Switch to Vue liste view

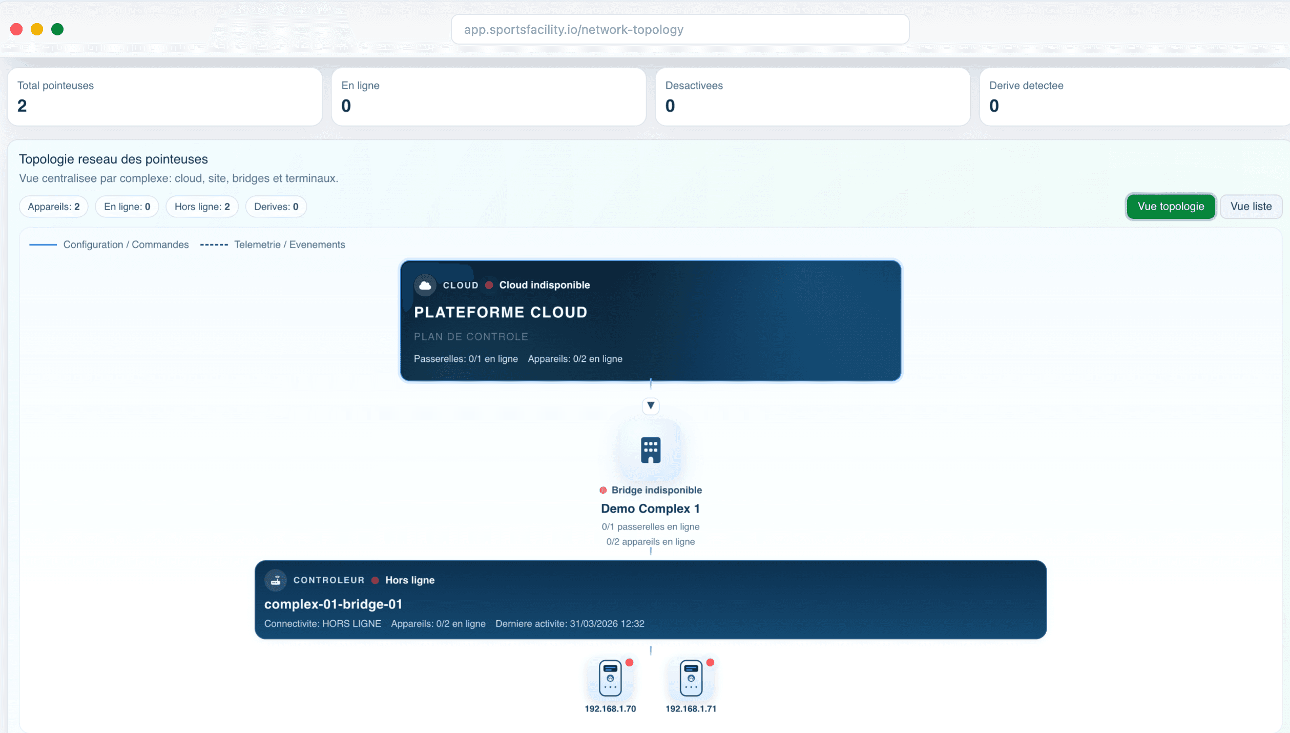(1251, 207)
